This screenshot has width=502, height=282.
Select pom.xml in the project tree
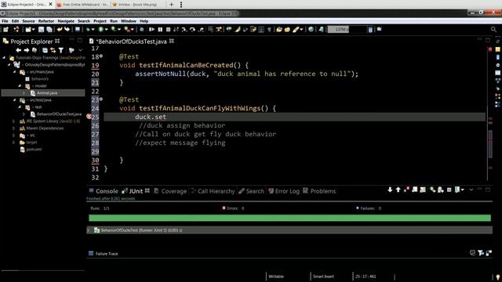31,150
